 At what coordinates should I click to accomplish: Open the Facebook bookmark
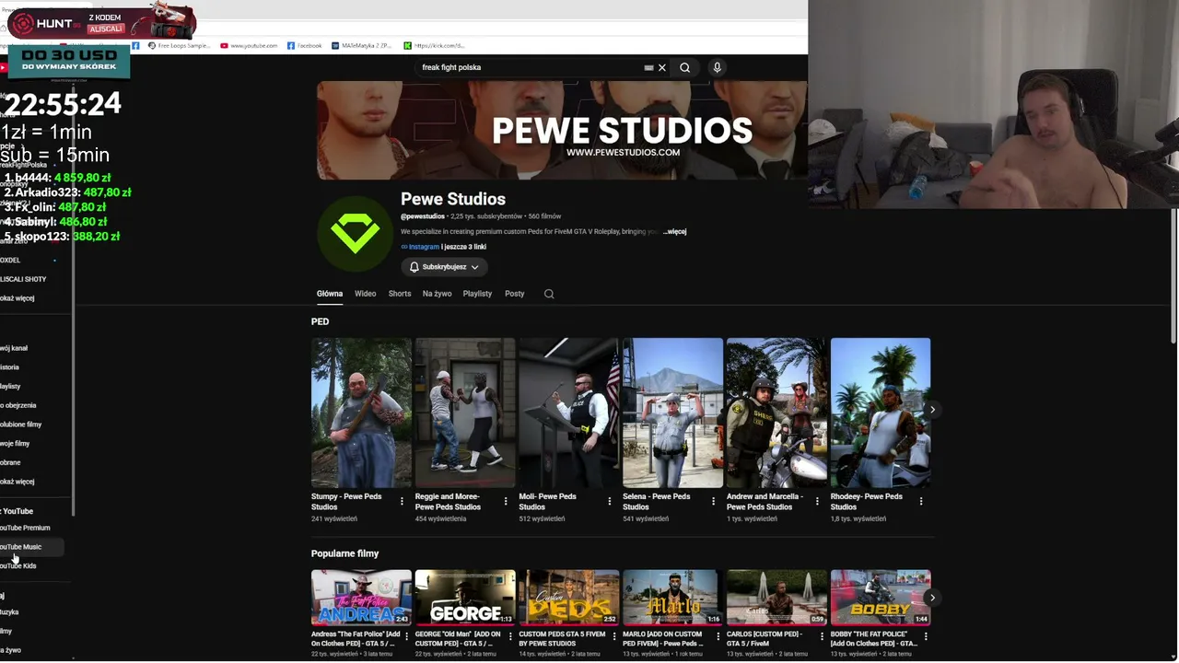coord(304,45)
